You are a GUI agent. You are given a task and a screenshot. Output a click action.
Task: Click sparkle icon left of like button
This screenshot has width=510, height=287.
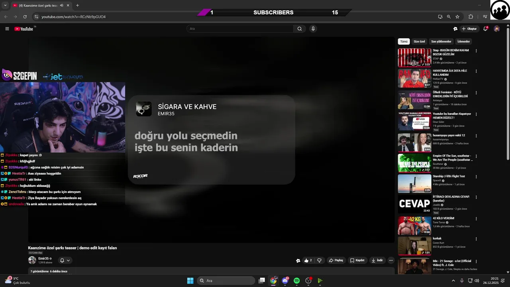pos(298,261)
